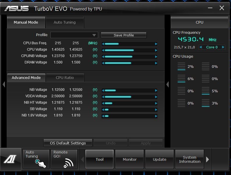Screen dimensions: 231x175
Task: Decrease VDDA Voltage with left arrow
Action: (x=103, y=97)
